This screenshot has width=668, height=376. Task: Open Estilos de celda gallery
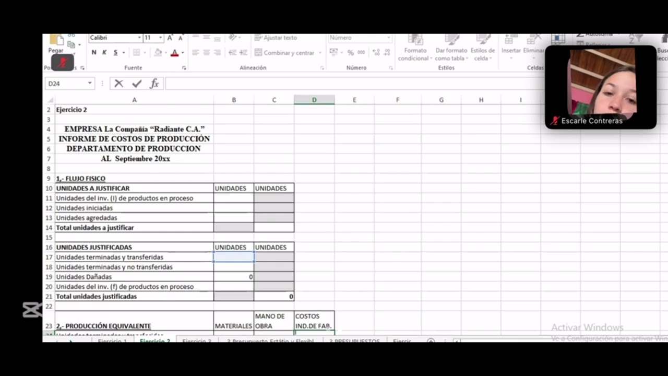pyautogui.click(x=483, y=48)
